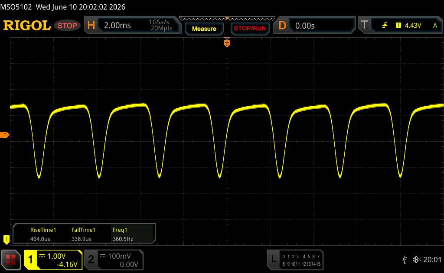The height and width of the screenshot is (273, 444).
Task: Click the 464.0us rise time value
Action: pos(40,239)
